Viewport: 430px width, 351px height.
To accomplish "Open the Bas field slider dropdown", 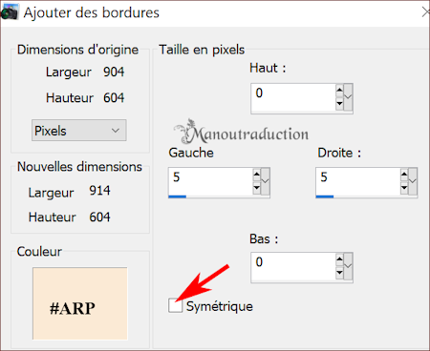I will pyautogui.click(x=348, y=266).
